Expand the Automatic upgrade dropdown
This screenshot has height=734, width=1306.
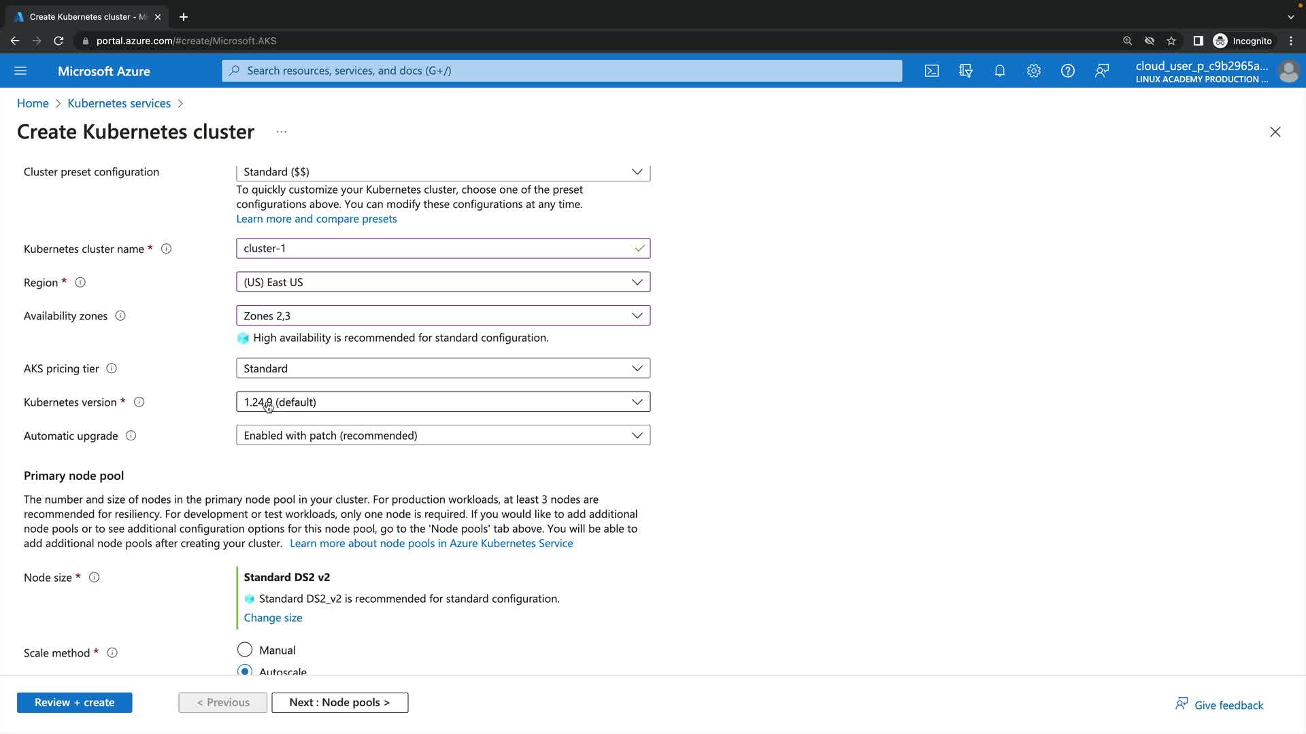click(443, 436)
